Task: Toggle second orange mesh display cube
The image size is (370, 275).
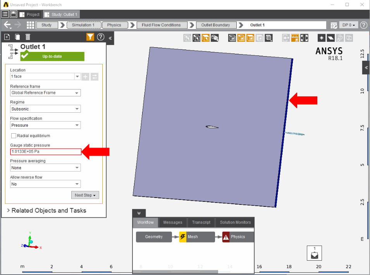Action: 250,38
